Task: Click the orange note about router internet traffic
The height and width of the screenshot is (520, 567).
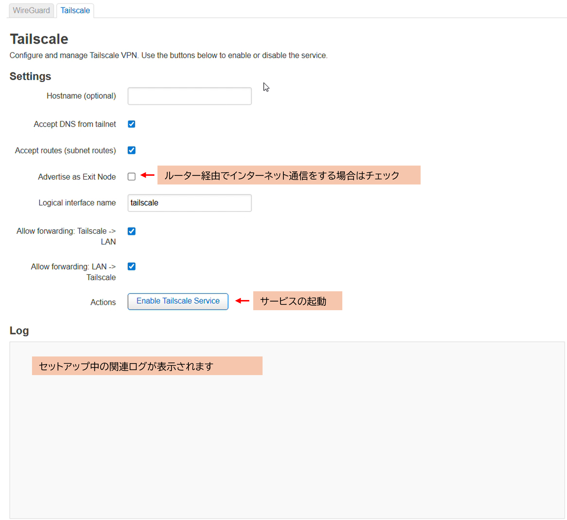Action: coord(289,175)
